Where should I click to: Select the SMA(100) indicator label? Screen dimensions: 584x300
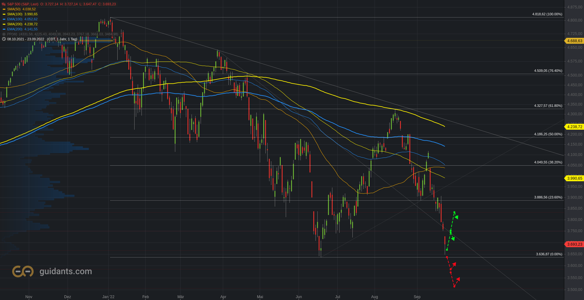coord(15,14)
